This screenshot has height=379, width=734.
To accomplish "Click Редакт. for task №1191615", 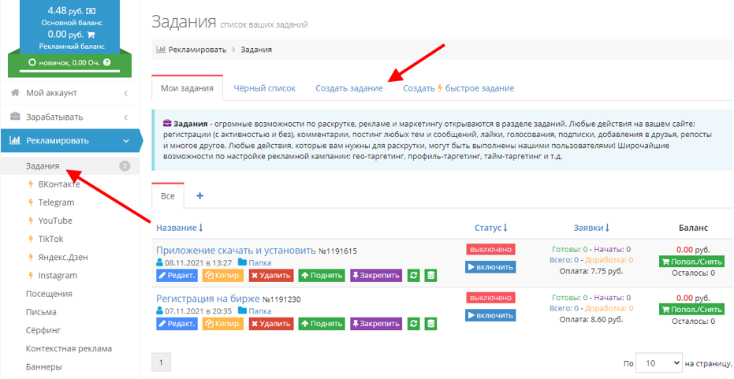I will (177, 276).
